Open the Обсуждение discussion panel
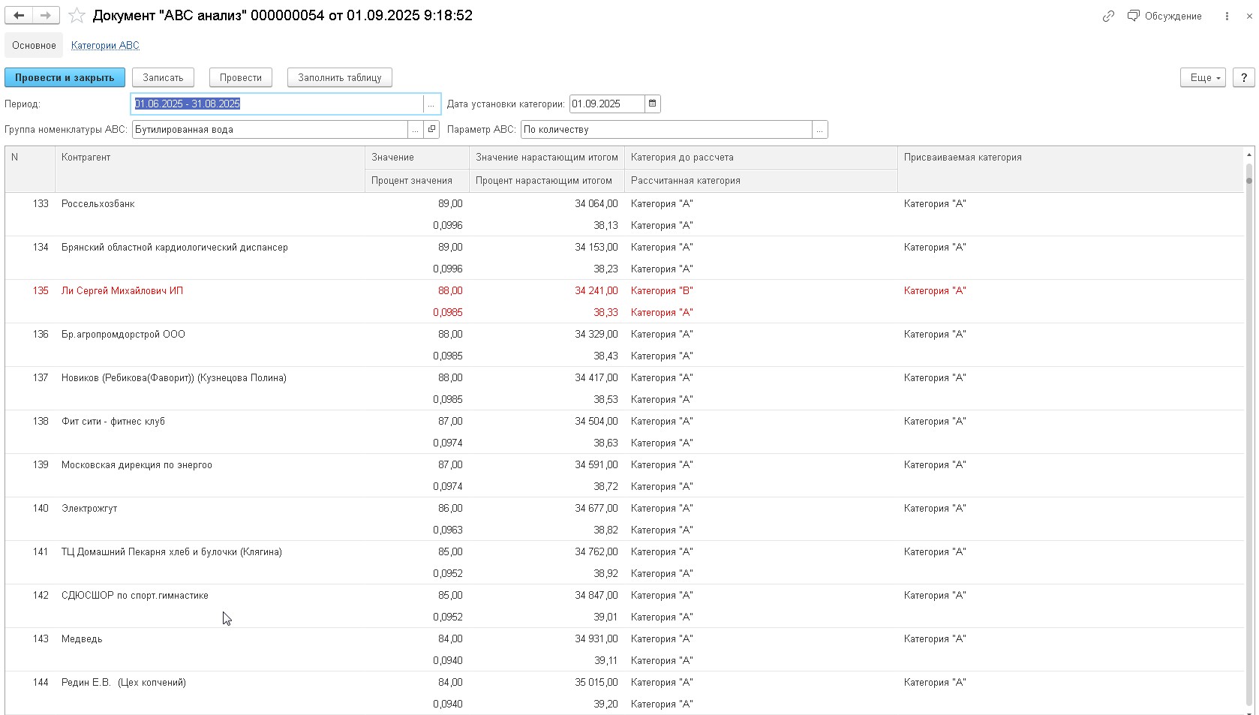 pos(1164,16)
